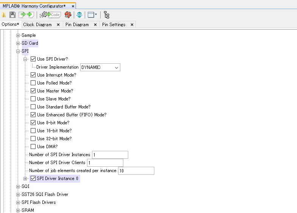
Task: Expand the SQI tree node
Action: (x=18, y=186)
